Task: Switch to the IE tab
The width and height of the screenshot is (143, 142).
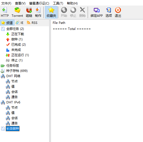Action: click(19, 23)
